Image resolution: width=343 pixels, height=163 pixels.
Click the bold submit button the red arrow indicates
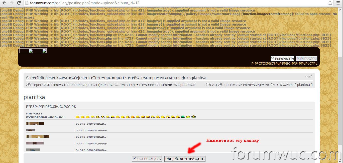pos(185,159)
